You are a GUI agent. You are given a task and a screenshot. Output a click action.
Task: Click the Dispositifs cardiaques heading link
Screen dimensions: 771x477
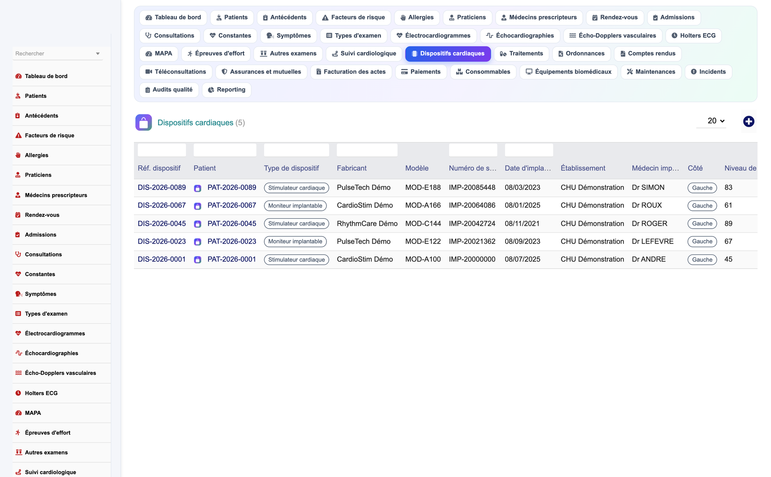195,122
